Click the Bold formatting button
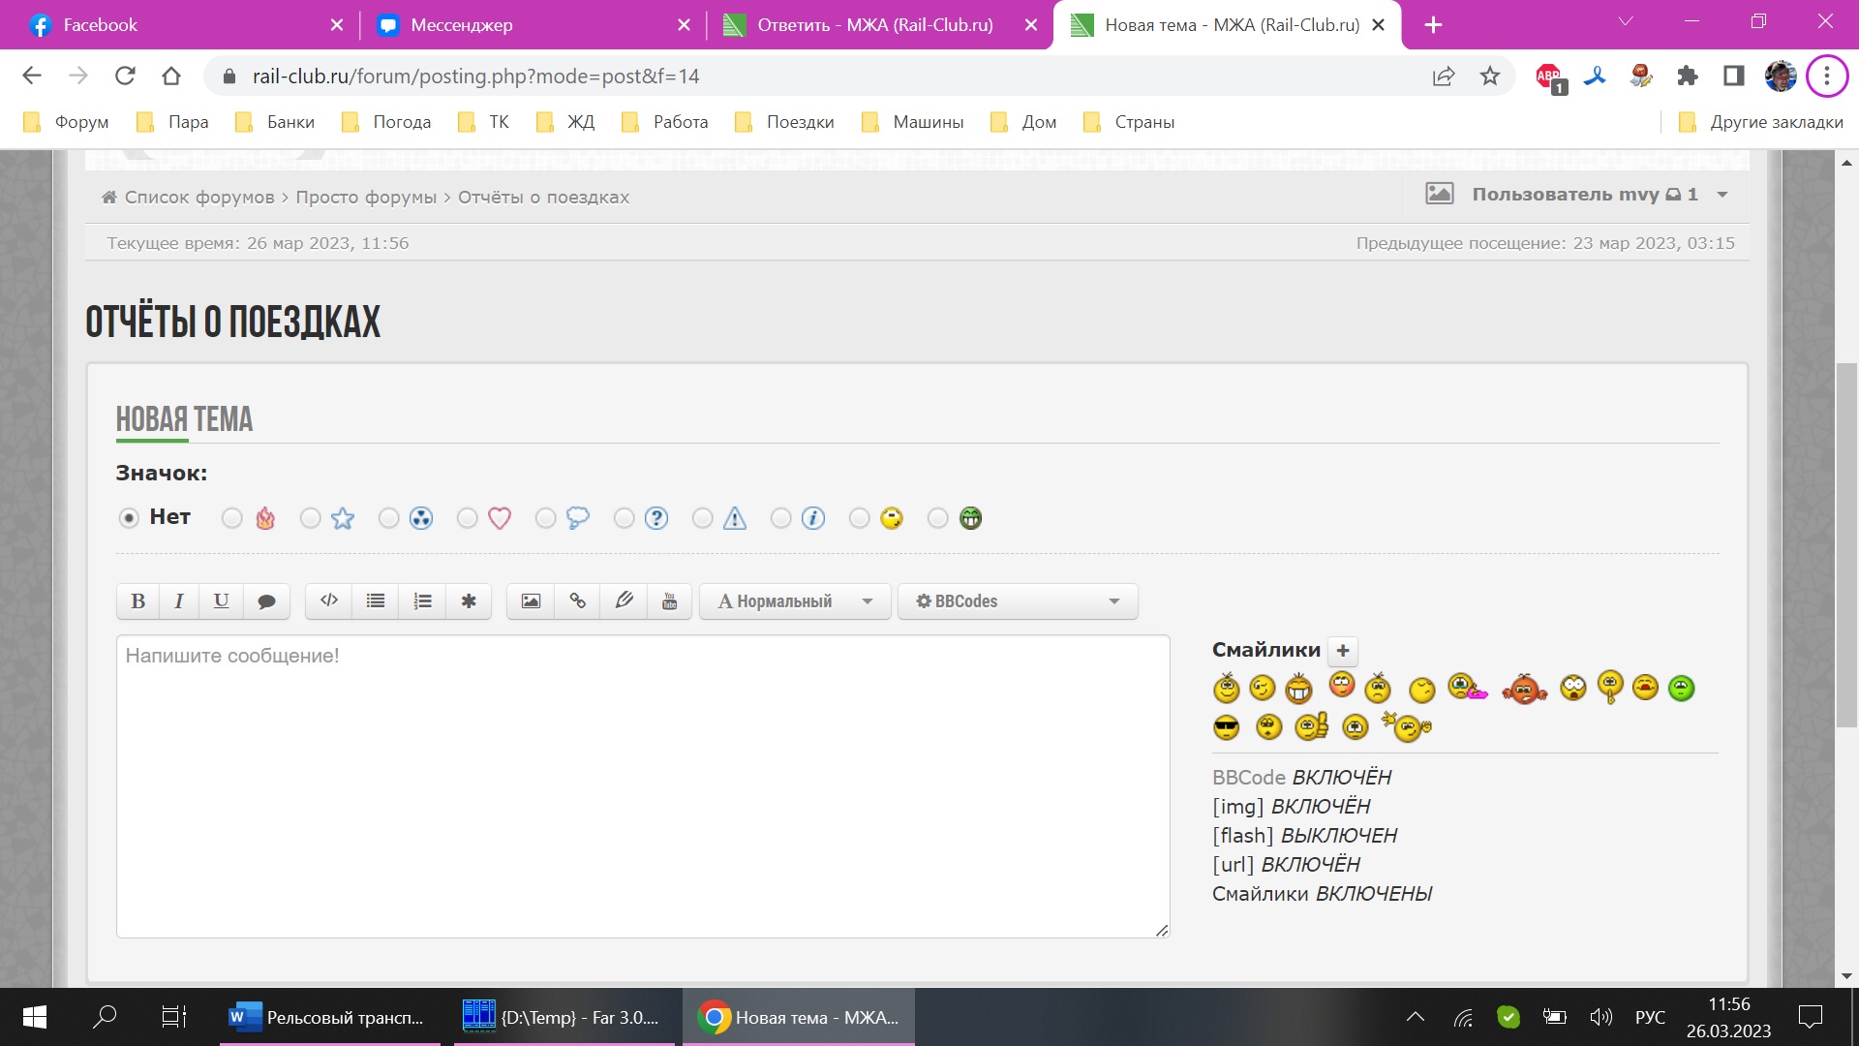Viewport: 1859px width, 1046px height. pyautogui.click(x=138, y=601)
